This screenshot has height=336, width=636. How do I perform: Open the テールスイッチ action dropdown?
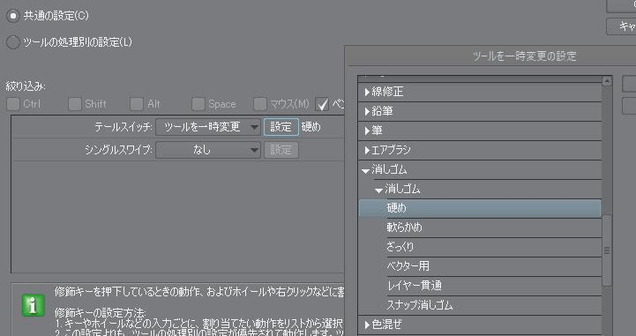pyautogui.click(x=207, y=127)
